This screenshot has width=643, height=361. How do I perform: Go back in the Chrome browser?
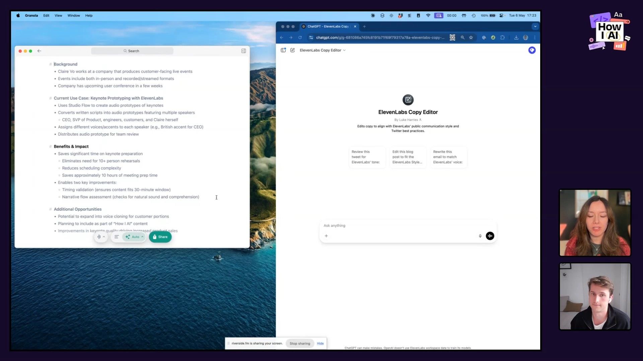pos(282,37)
